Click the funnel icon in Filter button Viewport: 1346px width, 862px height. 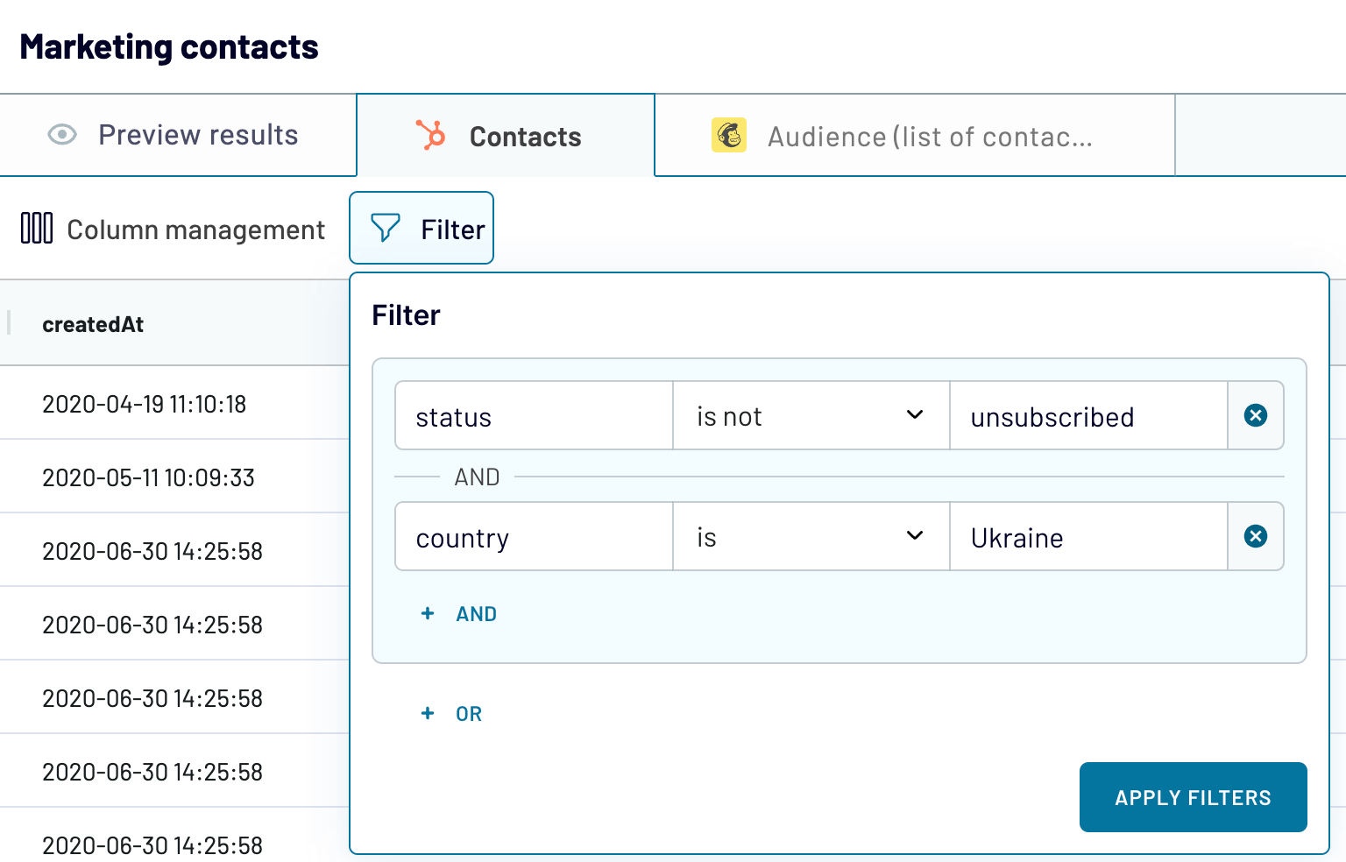click(385, 229)
